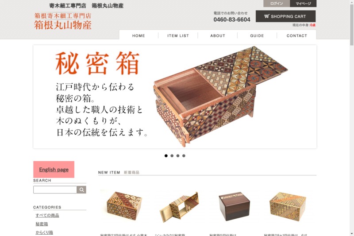Click the 秘密箱 hero banner image

click(175, 97)
